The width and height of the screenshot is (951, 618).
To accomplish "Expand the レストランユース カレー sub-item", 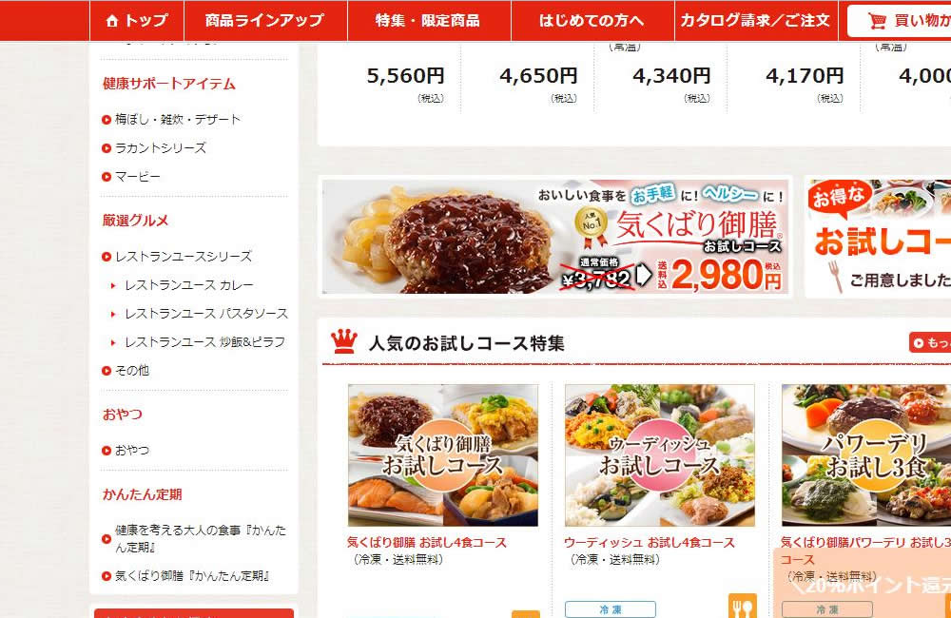I will coord(188,285).
